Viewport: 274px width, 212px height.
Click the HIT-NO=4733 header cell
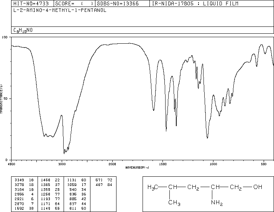(31, 3)
